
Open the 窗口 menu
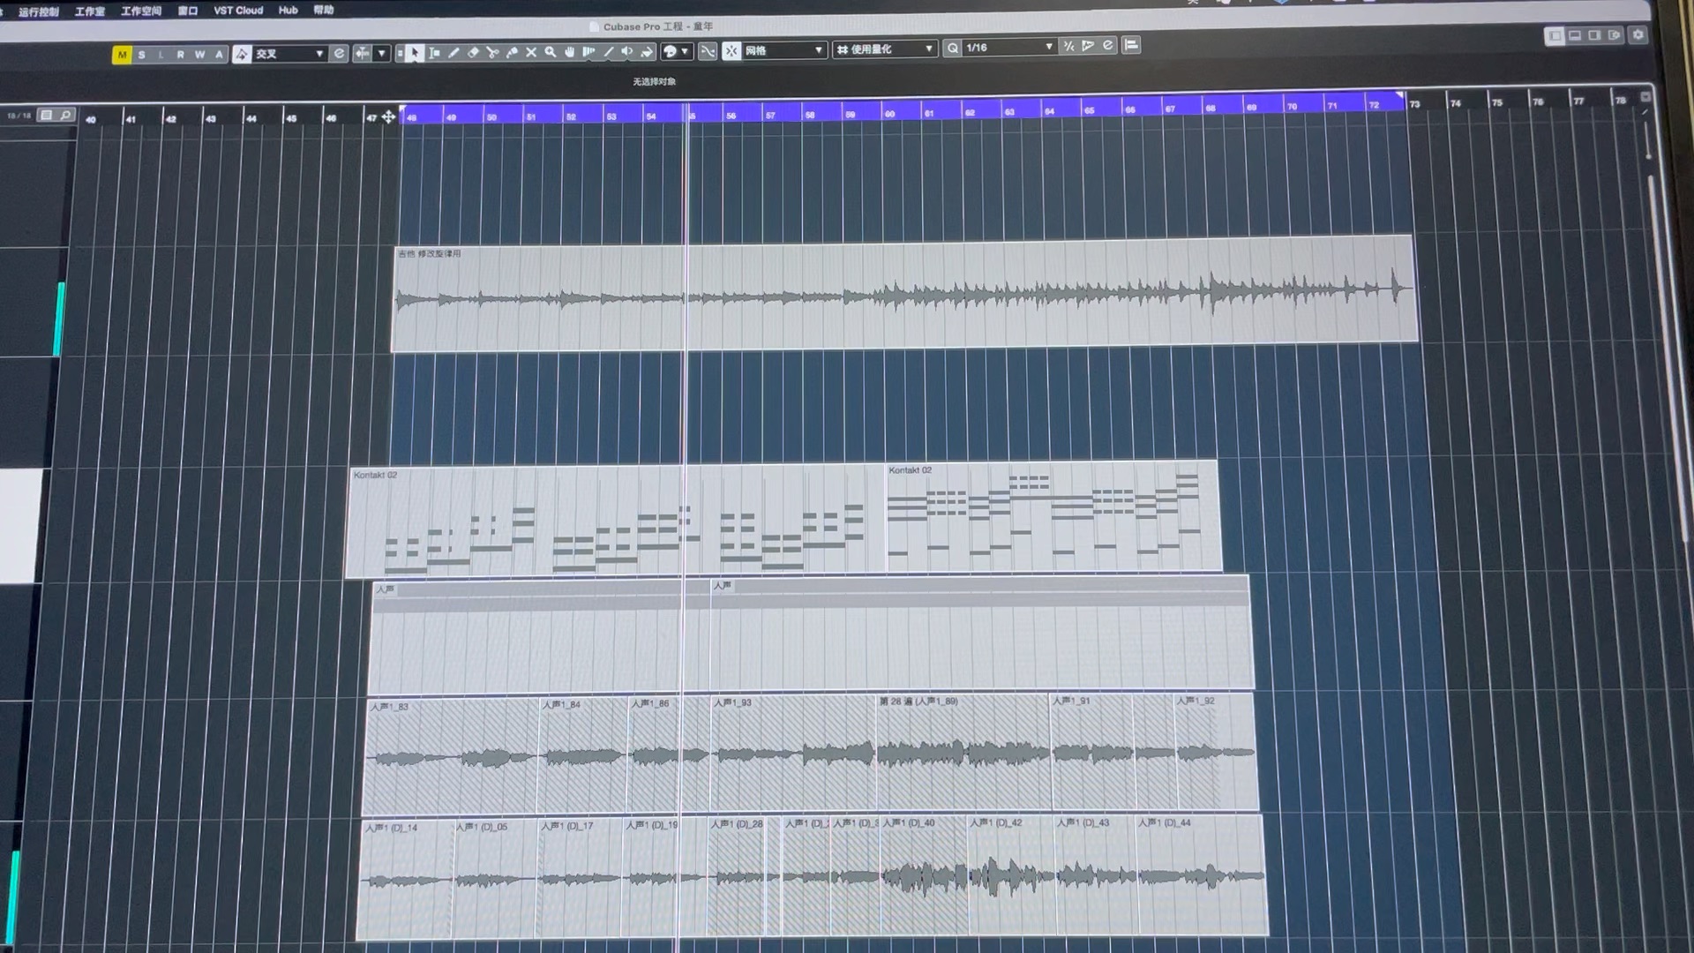(x=187, y=11)
